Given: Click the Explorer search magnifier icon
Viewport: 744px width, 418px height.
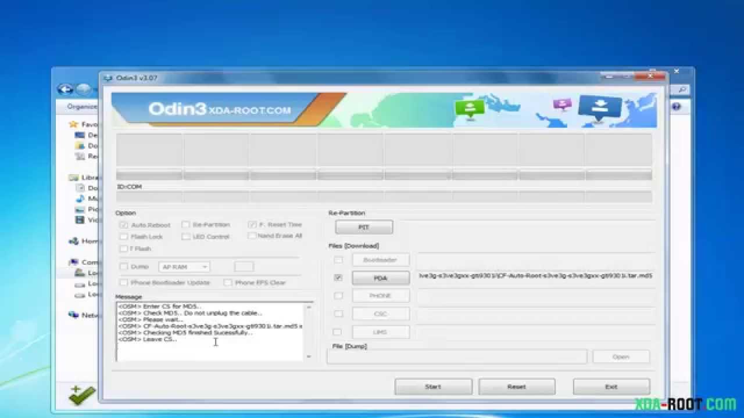Looking at the screenshot, I should point(682,89).
